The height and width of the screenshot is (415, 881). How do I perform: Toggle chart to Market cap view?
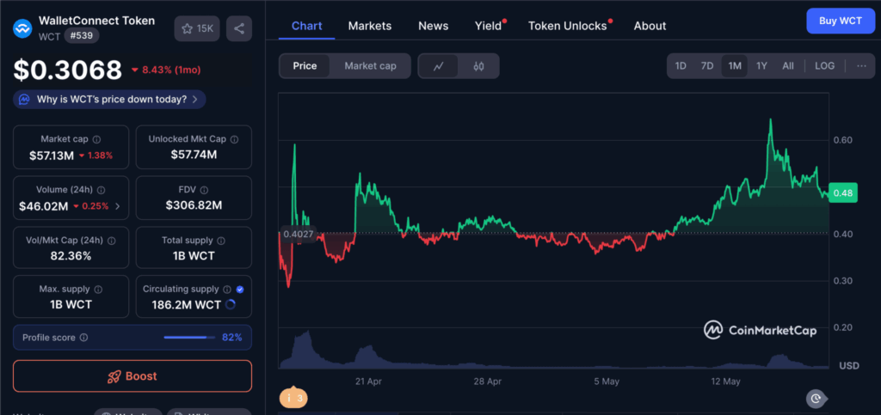click(370, 66)
